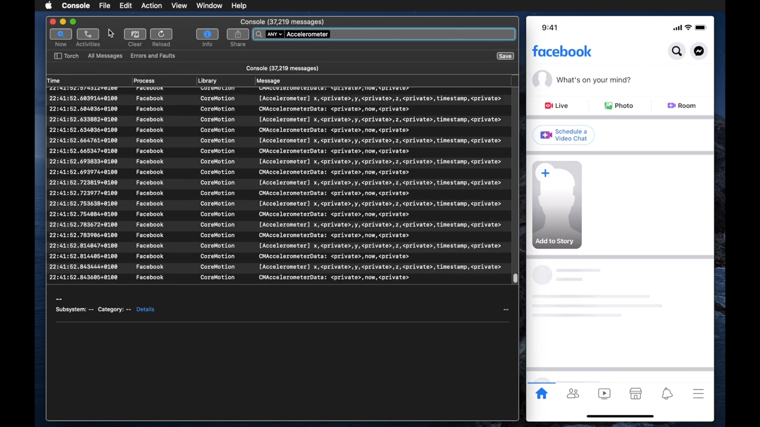
Task: Select log row at 22:41:52.604036+0100
Action: coord(280,109)
